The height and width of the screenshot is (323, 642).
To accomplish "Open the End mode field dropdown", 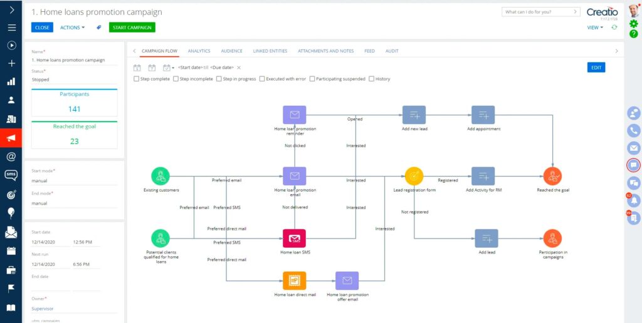I will [x=75, y=203].
